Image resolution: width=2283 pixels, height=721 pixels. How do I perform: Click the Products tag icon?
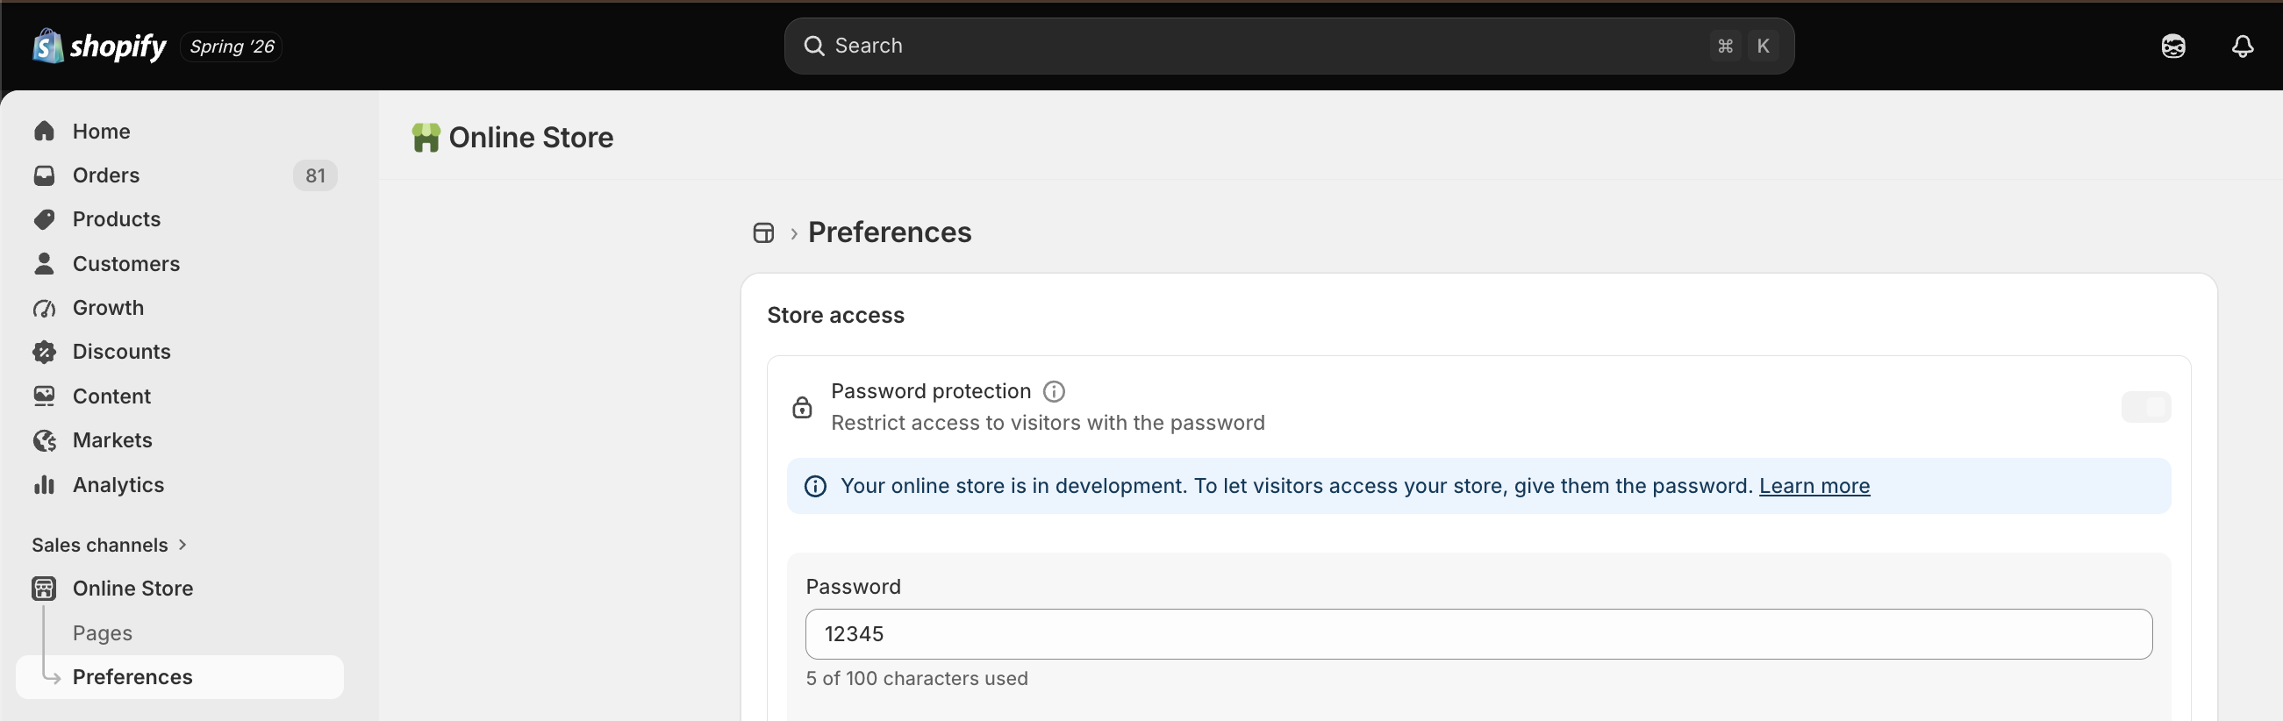click(45, 219)
